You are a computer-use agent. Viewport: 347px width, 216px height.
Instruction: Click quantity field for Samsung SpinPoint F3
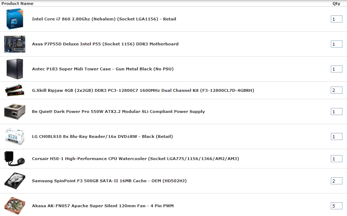click(336, 181)
